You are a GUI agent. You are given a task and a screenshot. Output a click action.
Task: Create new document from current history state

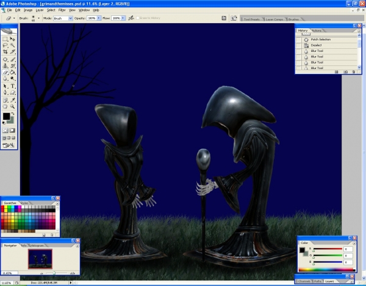[x=336, y=71]
